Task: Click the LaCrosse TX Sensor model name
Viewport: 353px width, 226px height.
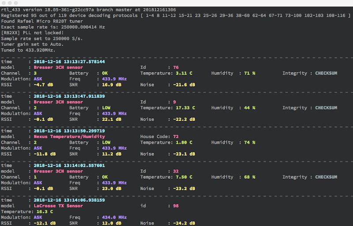Action: click(x=58, y=206)
